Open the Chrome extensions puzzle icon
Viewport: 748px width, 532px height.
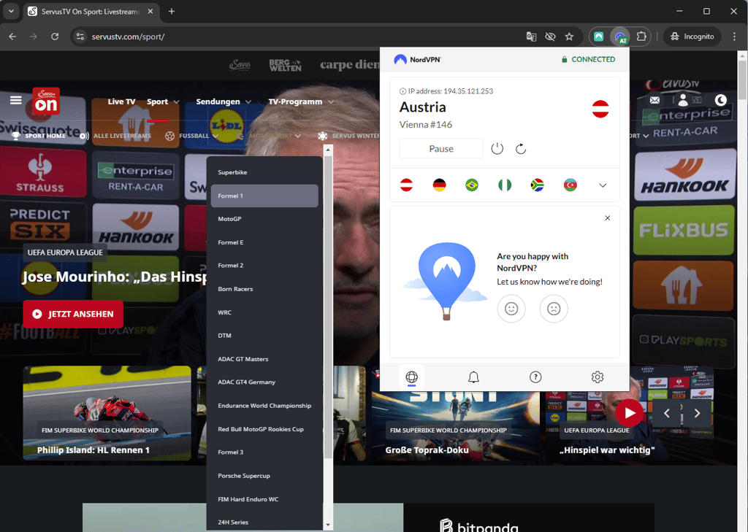[641, 36]
